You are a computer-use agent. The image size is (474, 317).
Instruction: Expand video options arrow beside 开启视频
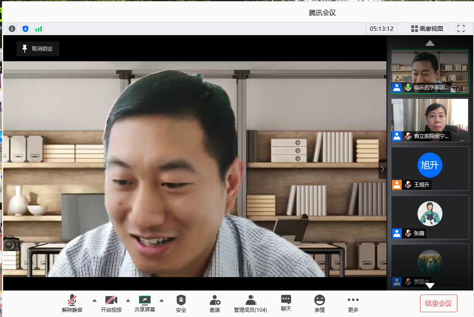coord(128,300)
